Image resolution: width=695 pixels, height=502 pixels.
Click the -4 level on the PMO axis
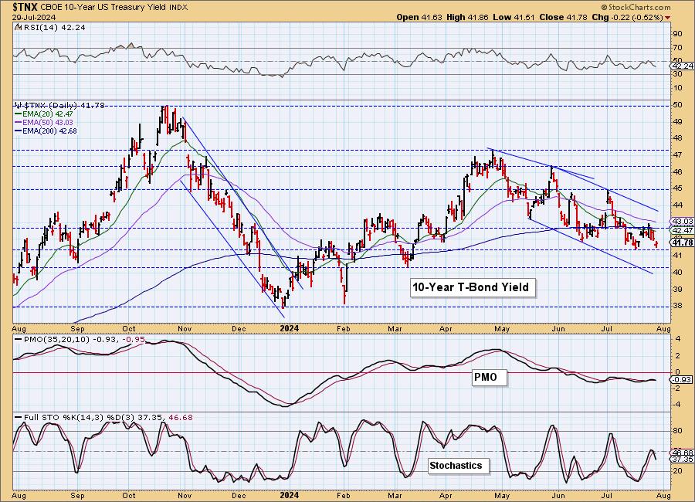(677, 405)
